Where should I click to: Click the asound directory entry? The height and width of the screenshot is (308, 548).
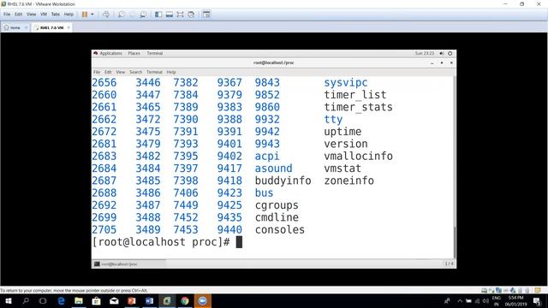(273, 169)
